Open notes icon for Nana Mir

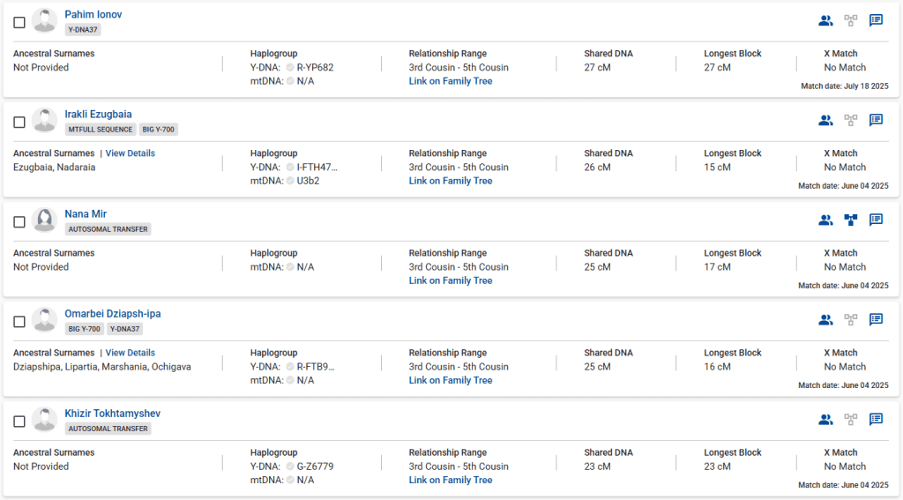(x=877, y=220)
